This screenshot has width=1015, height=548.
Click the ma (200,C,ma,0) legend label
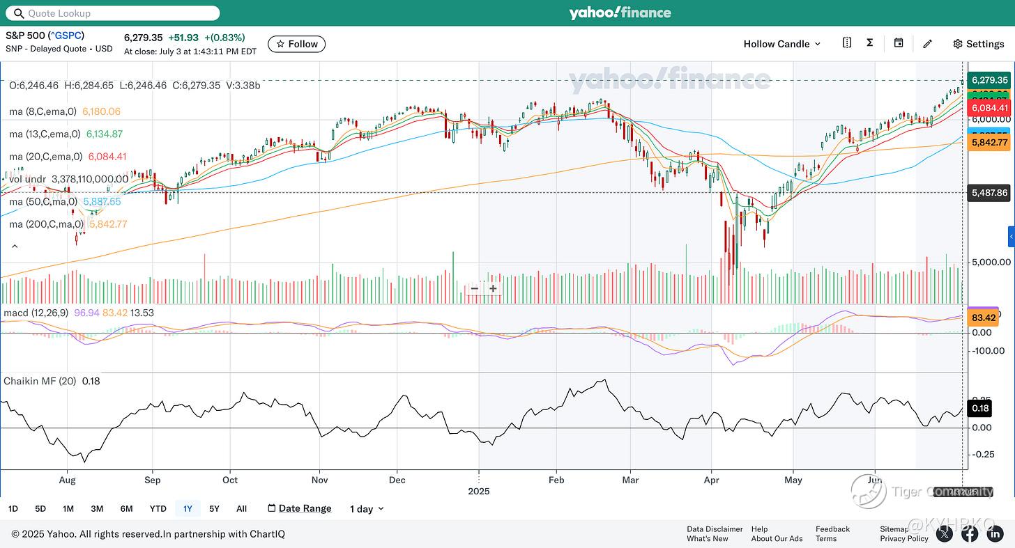pos(47,224)
